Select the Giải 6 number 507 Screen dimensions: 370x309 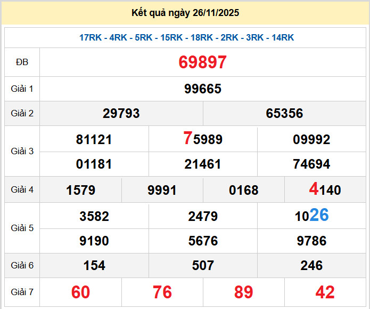tap(203, 265)
